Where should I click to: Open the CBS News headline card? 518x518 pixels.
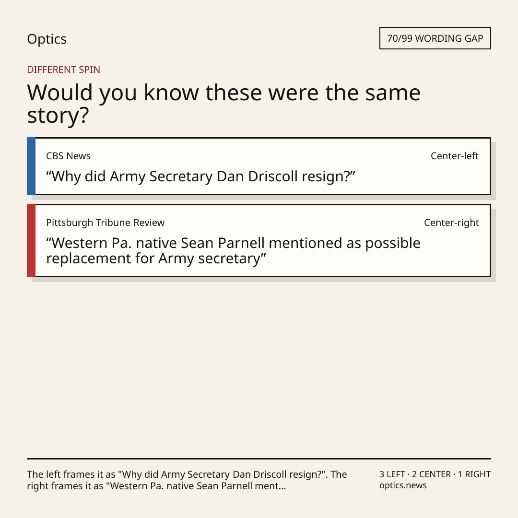(x=259, y=166)
